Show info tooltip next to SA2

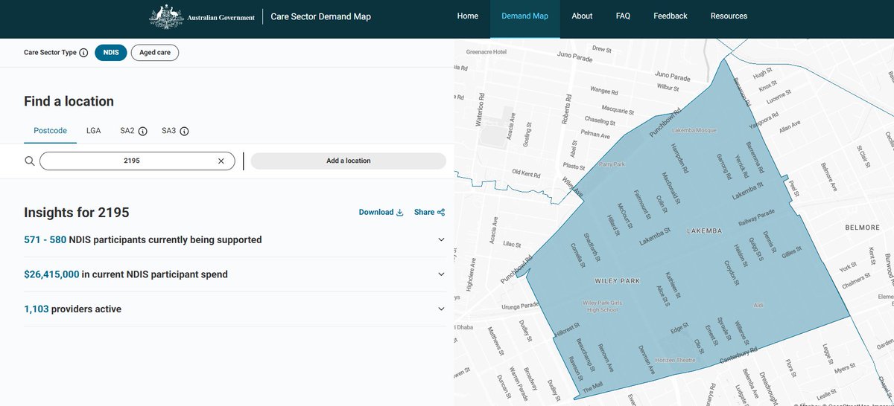(x=142, y=131)
